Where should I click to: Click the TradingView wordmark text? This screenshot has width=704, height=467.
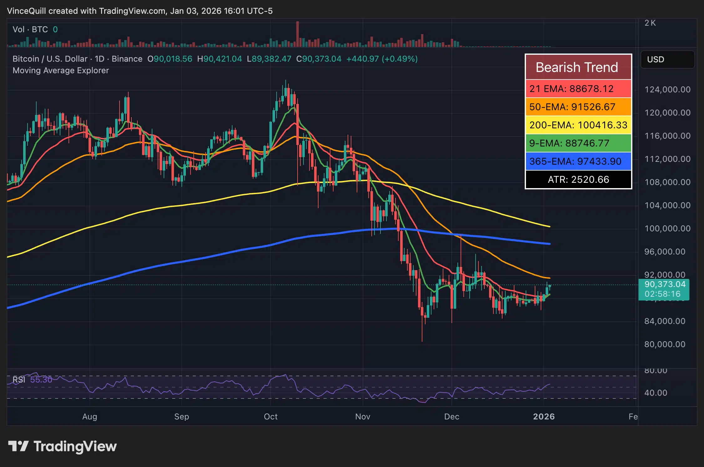point(75,446)
